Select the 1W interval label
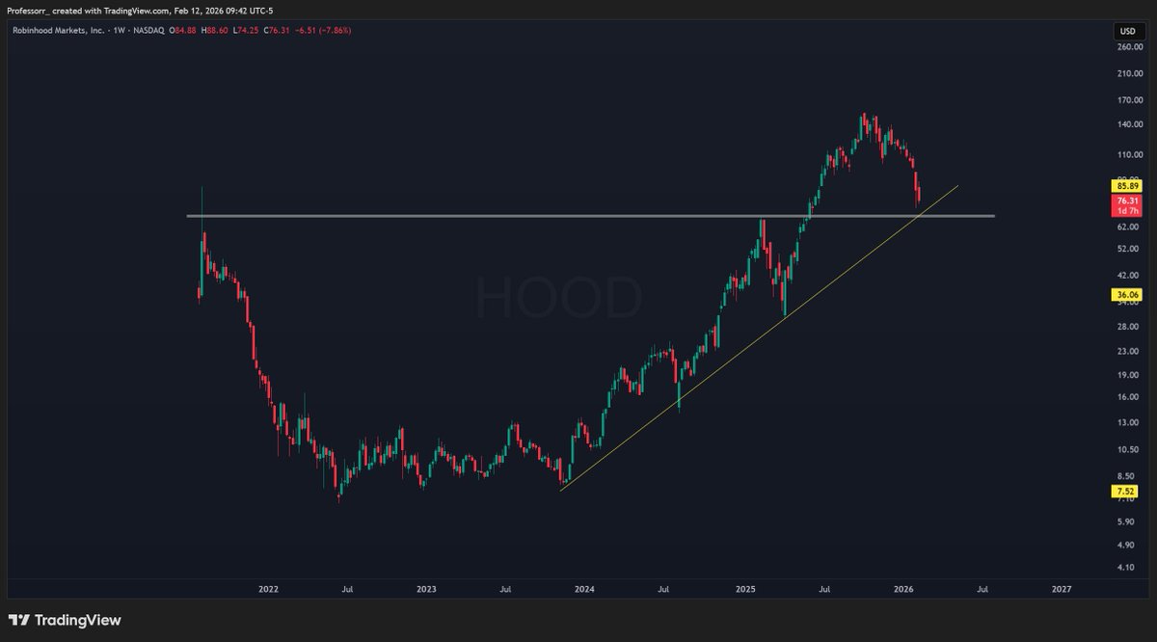The height and width of the screenshot is (642, 1157). pyautogui.click(x=121, y=30)
